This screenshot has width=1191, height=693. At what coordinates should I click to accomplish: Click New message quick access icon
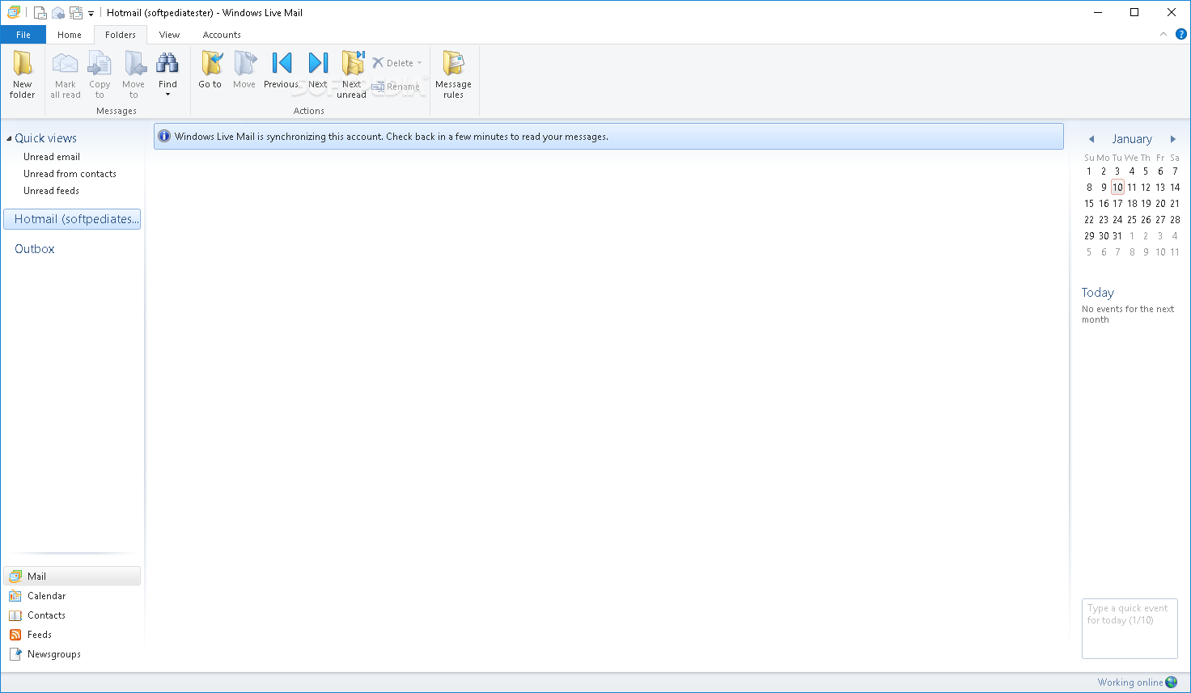tap(40, 12)
